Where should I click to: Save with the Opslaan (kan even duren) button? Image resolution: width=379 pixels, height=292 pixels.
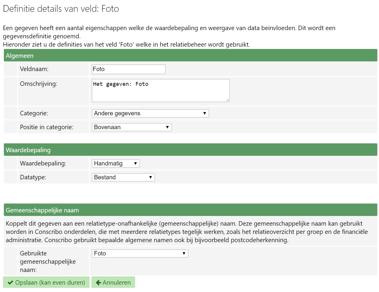(x=46, y=282)
